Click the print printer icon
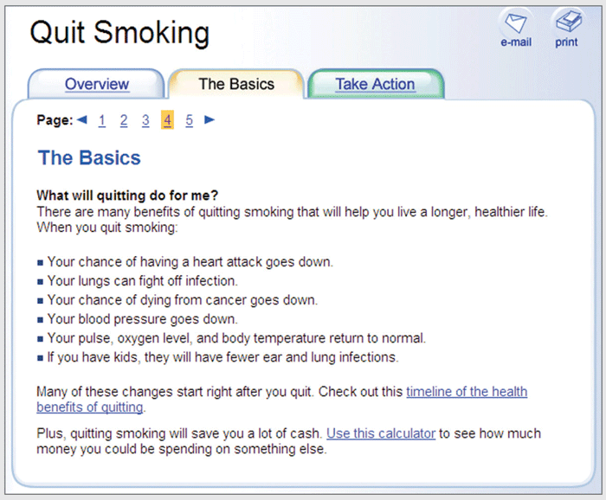The height and width of the screenshot is (500, 606). pyautogui.click(x=569, y=22)
